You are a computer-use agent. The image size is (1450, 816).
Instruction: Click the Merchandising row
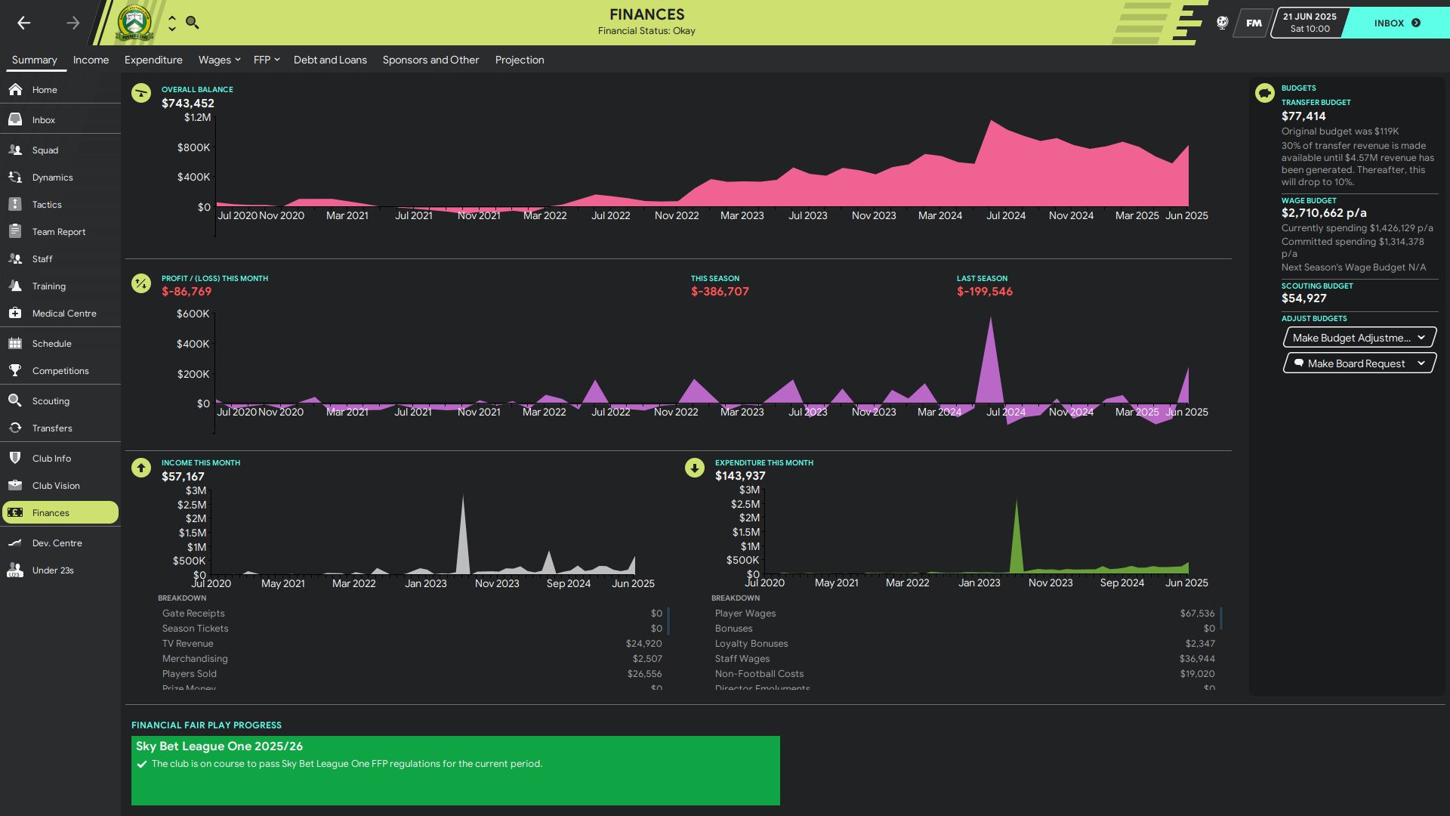pyautogui.click(x=412, y=659)
